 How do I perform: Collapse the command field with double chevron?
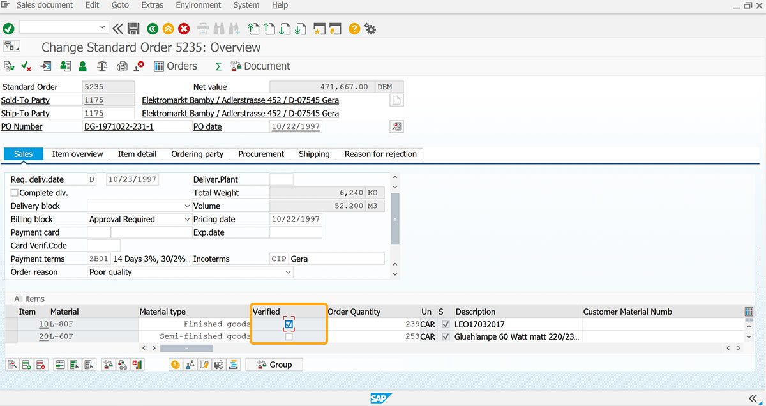coord(117,28)
